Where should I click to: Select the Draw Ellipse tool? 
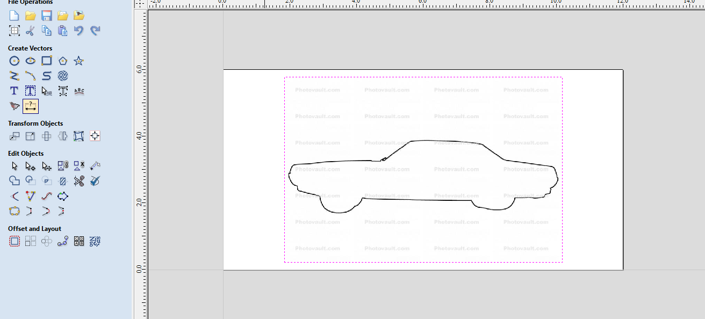click(31, 61)
